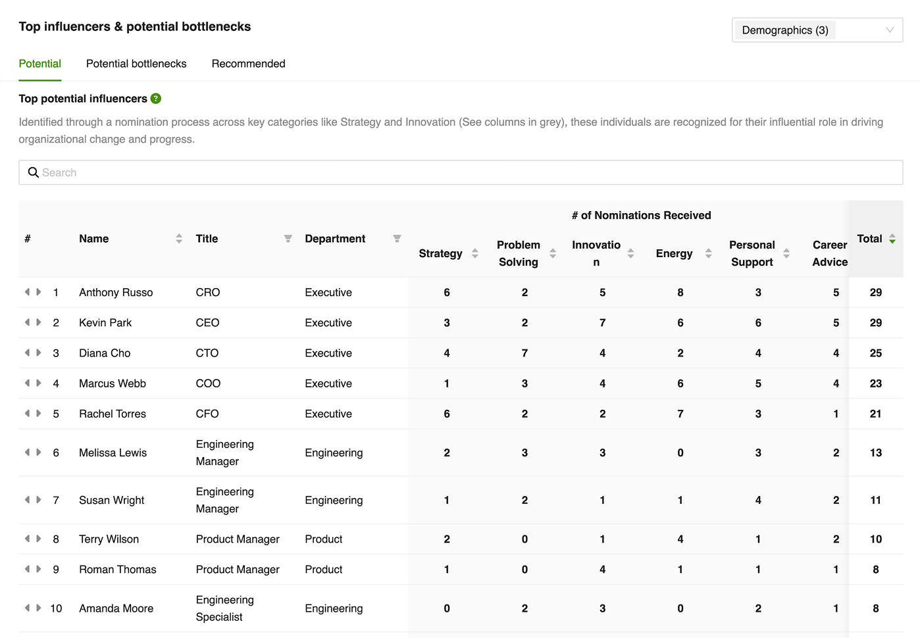The width and height of the screenshot is (920, 638).
Task: Sort by Strategy column arrows
Action: (x=475, y=254)
